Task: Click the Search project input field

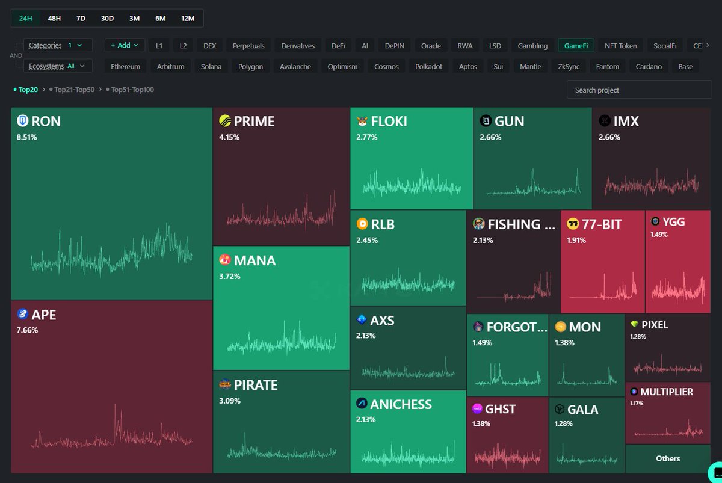Action: coord(639,90)
